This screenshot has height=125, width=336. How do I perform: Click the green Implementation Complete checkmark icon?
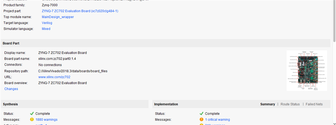pyautogui.click(x=201, y=113)
